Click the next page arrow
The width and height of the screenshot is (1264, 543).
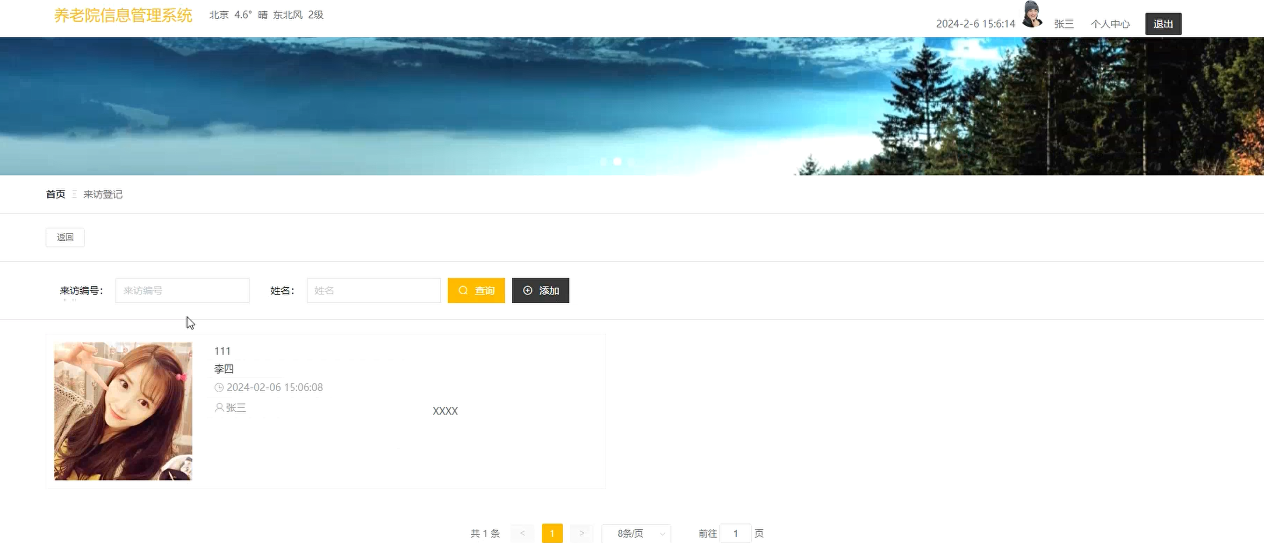click(x=582, y=533)
